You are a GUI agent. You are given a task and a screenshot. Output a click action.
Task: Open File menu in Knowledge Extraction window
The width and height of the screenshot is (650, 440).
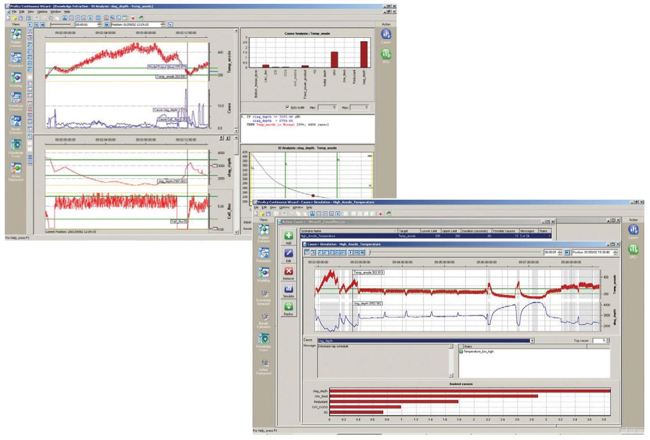pyautogui.click(x=14, y=11)
